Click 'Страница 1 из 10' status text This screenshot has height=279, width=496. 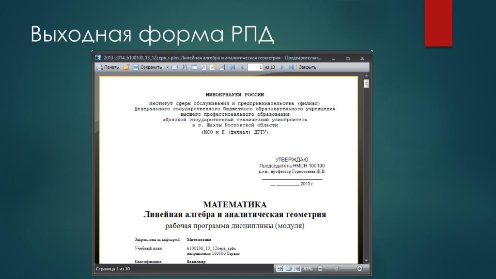tap(113, 269)
